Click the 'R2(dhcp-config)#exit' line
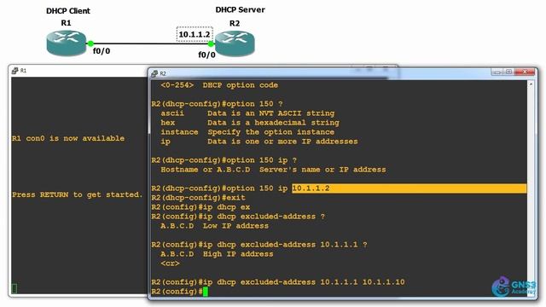 198,198
